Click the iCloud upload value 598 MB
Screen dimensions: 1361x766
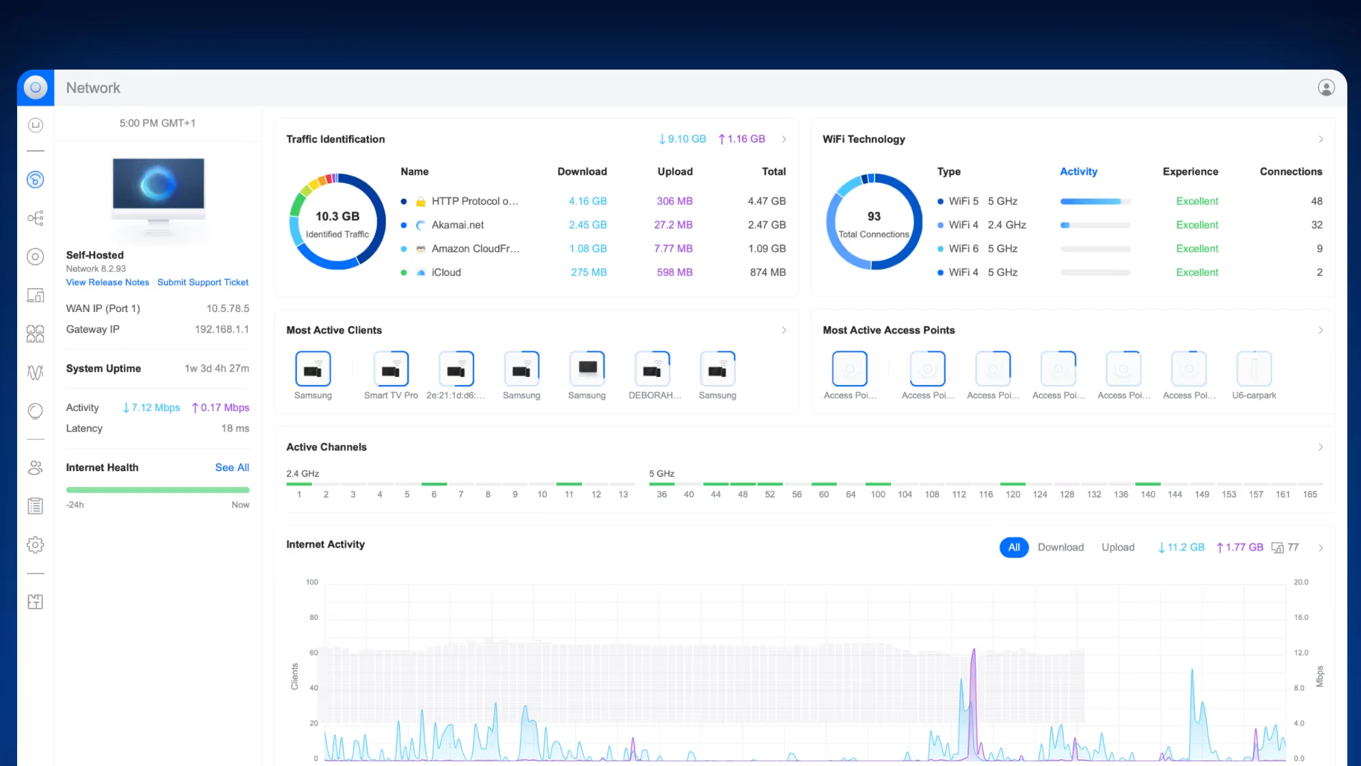(x=674, y=272)
